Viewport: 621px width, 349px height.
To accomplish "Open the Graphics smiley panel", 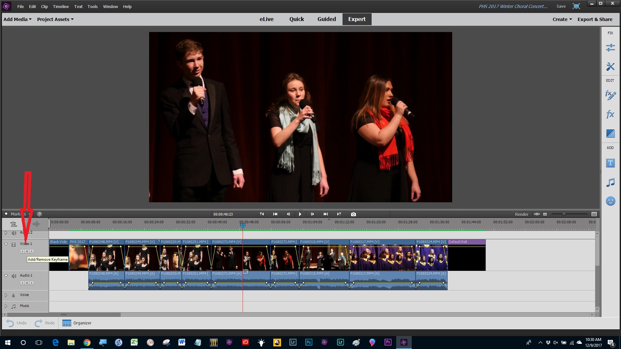I will tap(610, 201).
